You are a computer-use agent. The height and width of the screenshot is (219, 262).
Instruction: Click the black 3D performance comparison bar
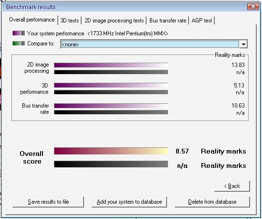pyautogui.click(x=111, y=92)
